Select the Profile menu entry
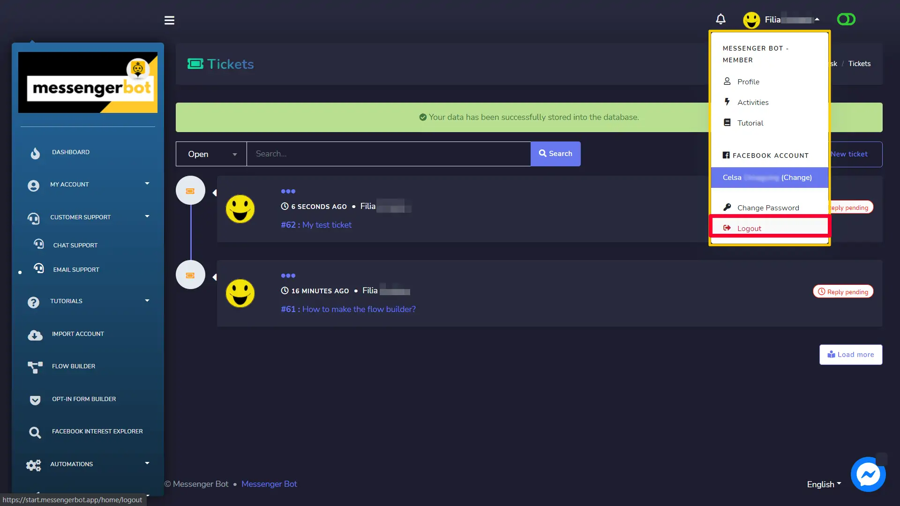The height and width of the screenshot is (506, 900). (x=748, y=81)
